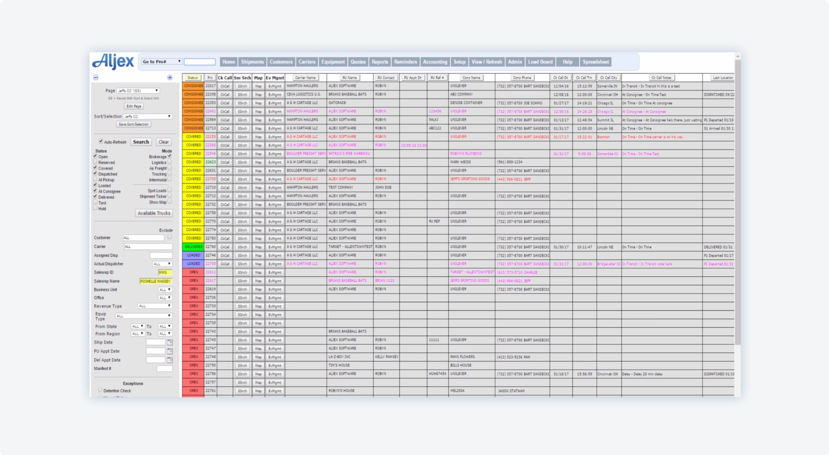Click SSrch button for Pro 22612

pyautogui.click(x=242, y=272)
